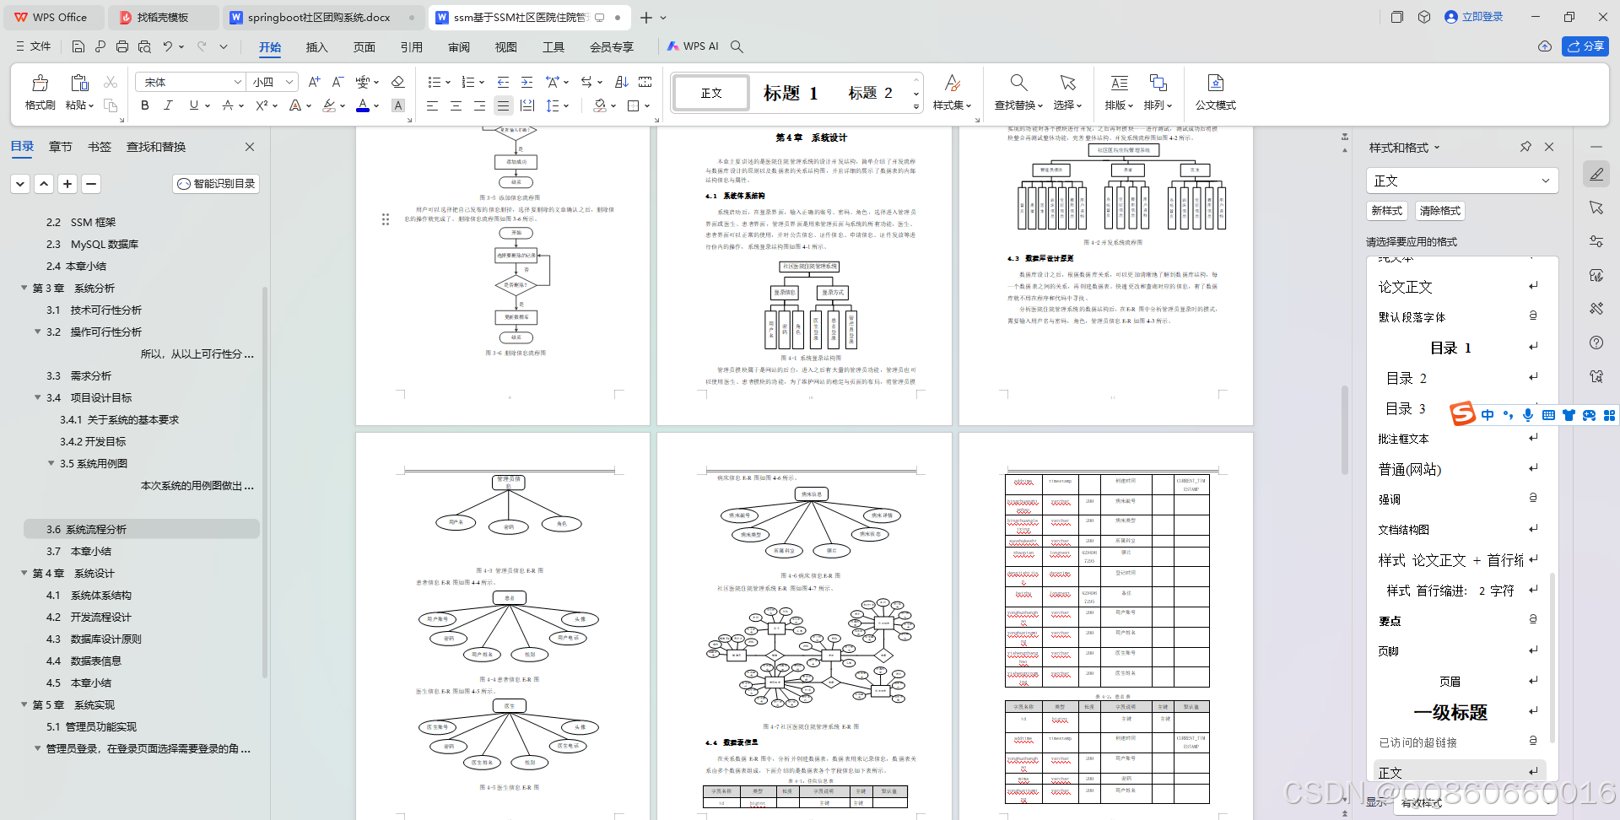Open the 公文助手 tool

click(x=1215, y=93)
